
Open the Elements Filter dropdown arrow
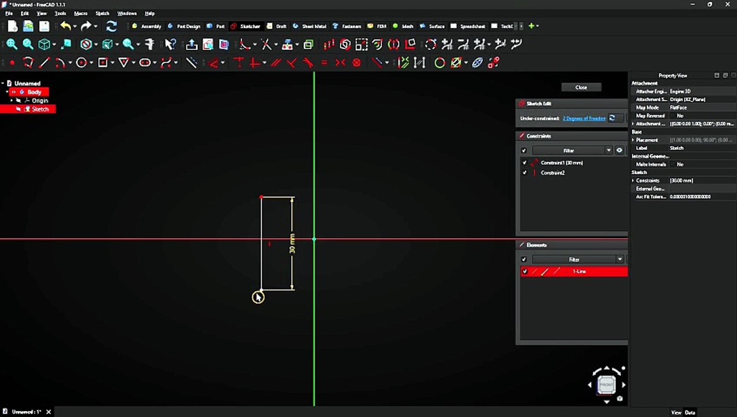point(619,259)
